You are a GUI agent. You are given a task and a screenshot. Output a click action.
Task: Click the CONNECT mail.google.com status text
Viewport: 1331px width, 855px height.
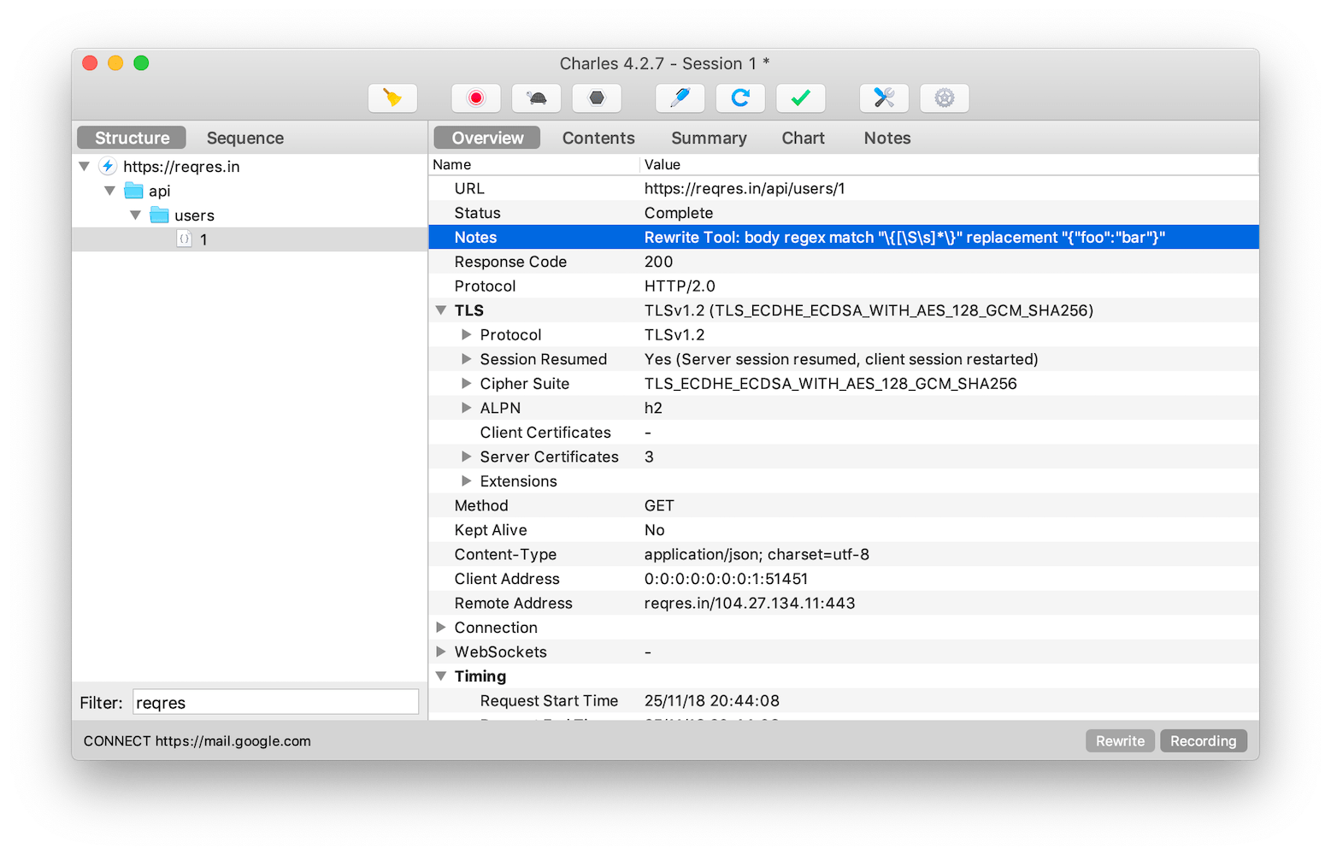tap(197, 740)
